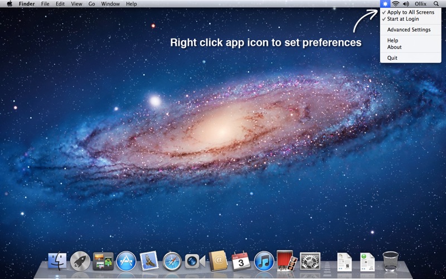Open Address Book in the Dock
Viewport: 446px width, 279px height.
click(x=218, y=261)
